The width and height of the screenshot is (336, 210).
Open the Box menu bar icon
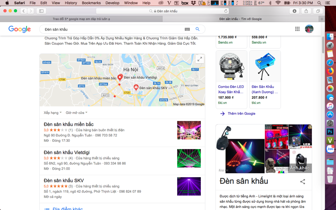tap(185, 3)
